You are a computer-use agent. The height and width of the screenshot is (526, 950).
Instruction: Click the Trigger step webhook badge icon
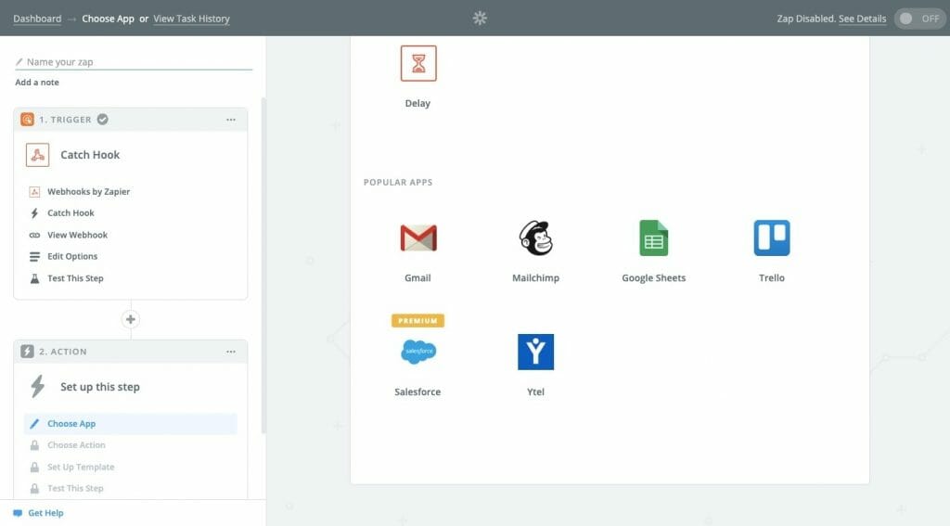pos(27,120)
